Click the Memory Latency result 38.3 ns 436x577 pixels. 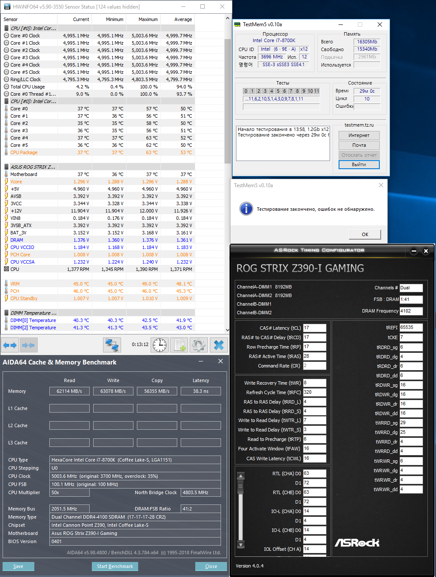point(201,391)
